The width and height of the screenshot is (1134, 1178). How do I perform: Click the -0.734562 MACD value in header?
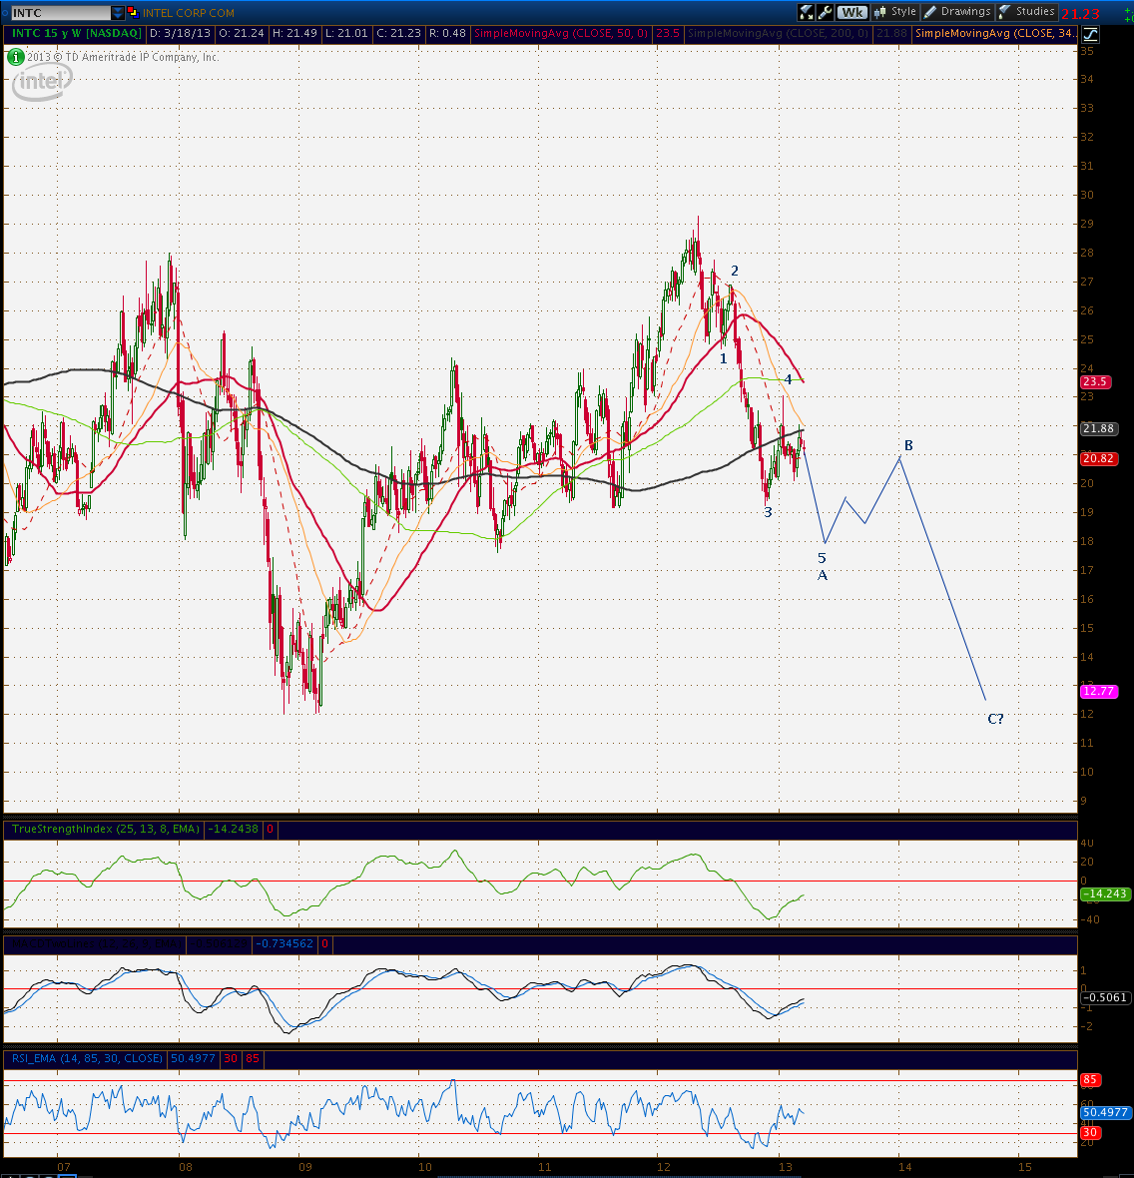(x=284, y=943)
